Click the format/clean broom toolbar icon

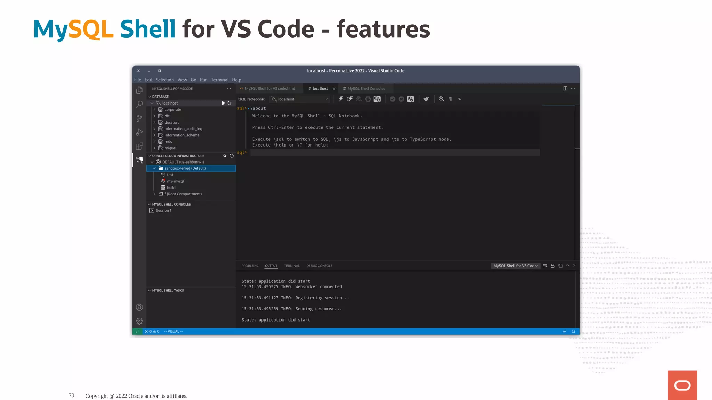click(x=426, y=99)
